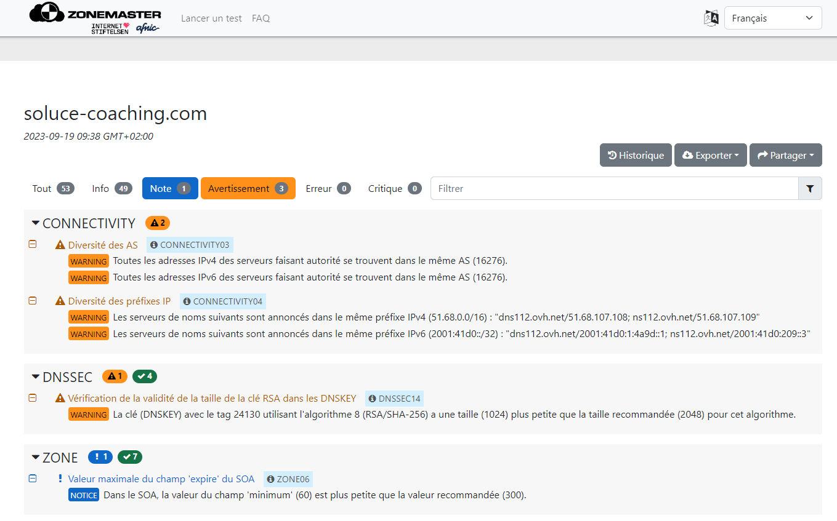Viewport: 837px width, 521px height.
Task: Open the DNSSEC14 info badge
Action: coord(394,399)
